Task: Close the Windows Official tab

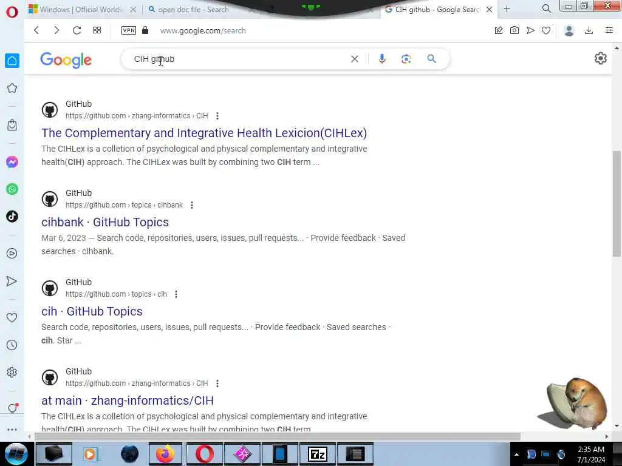Action: pos(133,10)
